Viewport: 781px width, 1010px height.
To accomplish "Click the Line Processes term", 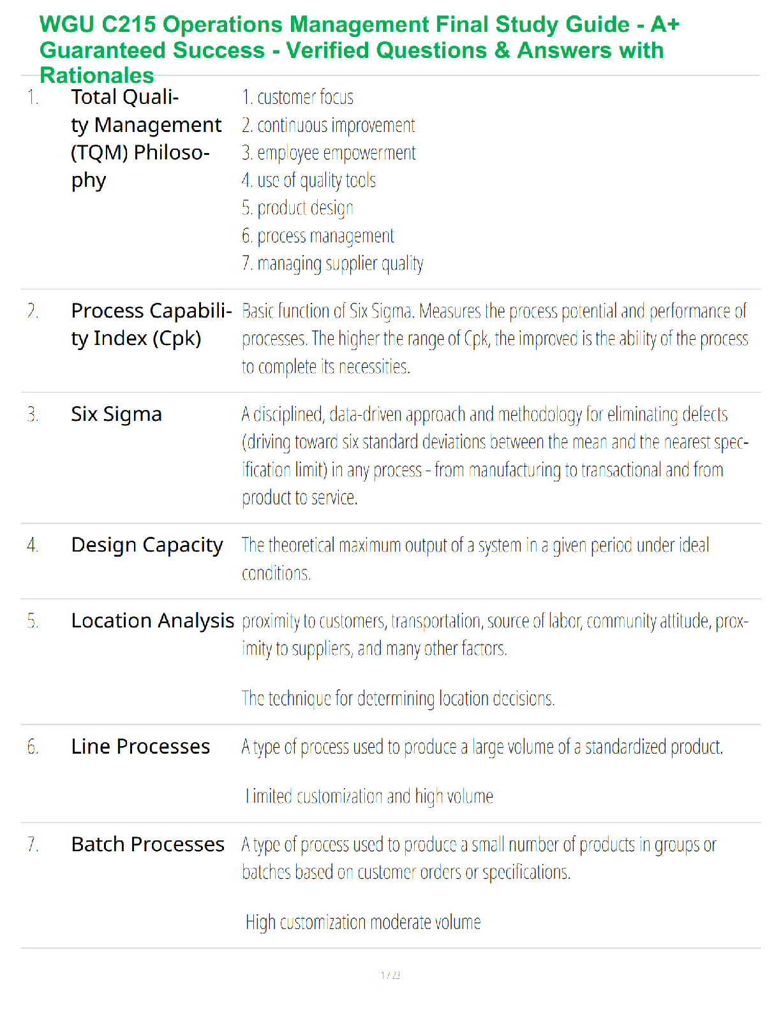I will point(140,747).
